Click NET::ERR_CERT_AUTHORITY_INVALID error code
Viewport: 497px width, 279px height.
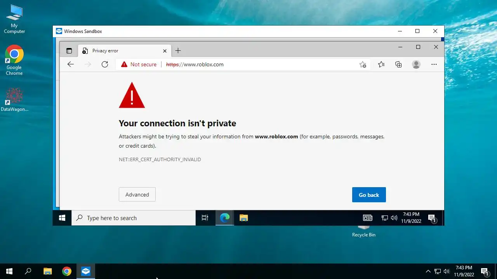pyautogui.click(x=160, y=159)
